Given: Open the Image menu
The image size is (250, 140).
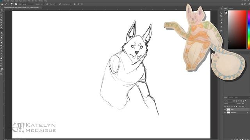Looking at the screenshot, I should pyautogui.click(x=12, y=1).
